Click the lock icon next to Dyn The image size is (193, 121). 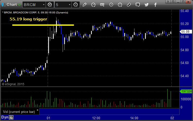[x=11, y=117]
